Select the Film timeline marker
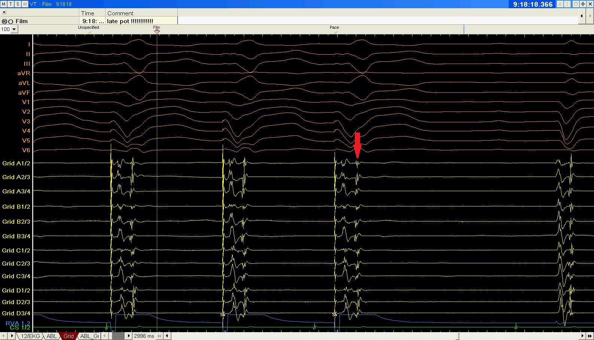Screen dimensions: 594x340 click(157, 32)
